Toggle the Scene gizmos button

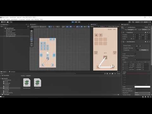pyautogui.click(x=89, y=27)
